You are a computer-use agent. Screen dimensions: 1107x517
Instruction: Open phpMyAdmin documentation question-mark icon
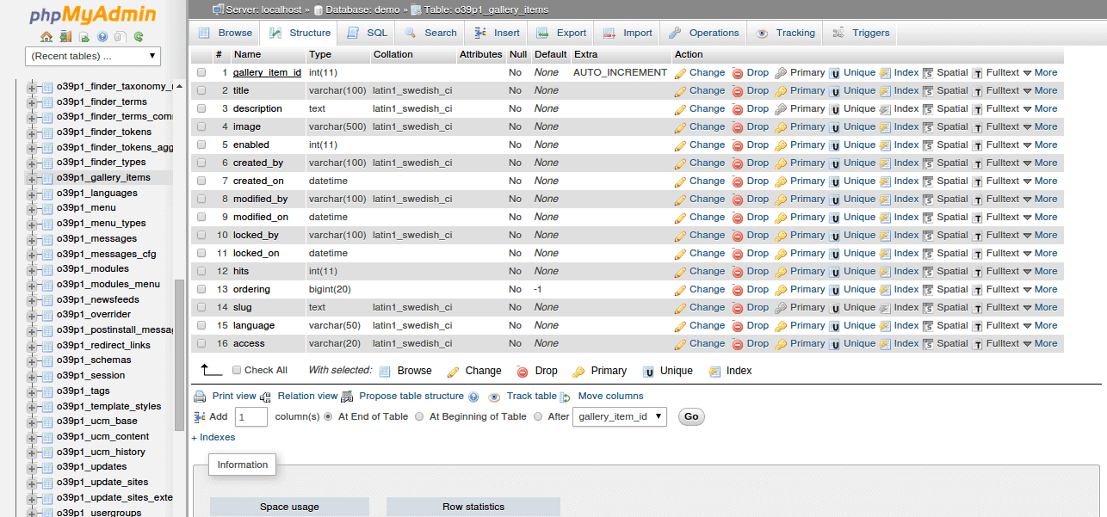click(x=102, y=37)
